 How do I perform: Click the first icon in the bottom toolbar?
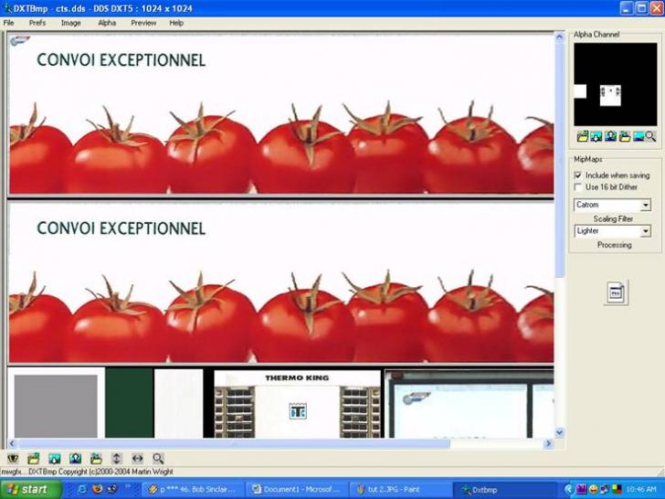13,458
